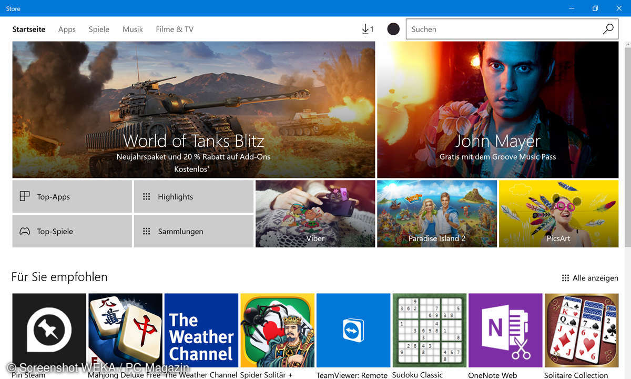The height and width of the screenshot is (379, 631).
Task: Open the World of Tanks Blitz banner
Action: (194, 109)
